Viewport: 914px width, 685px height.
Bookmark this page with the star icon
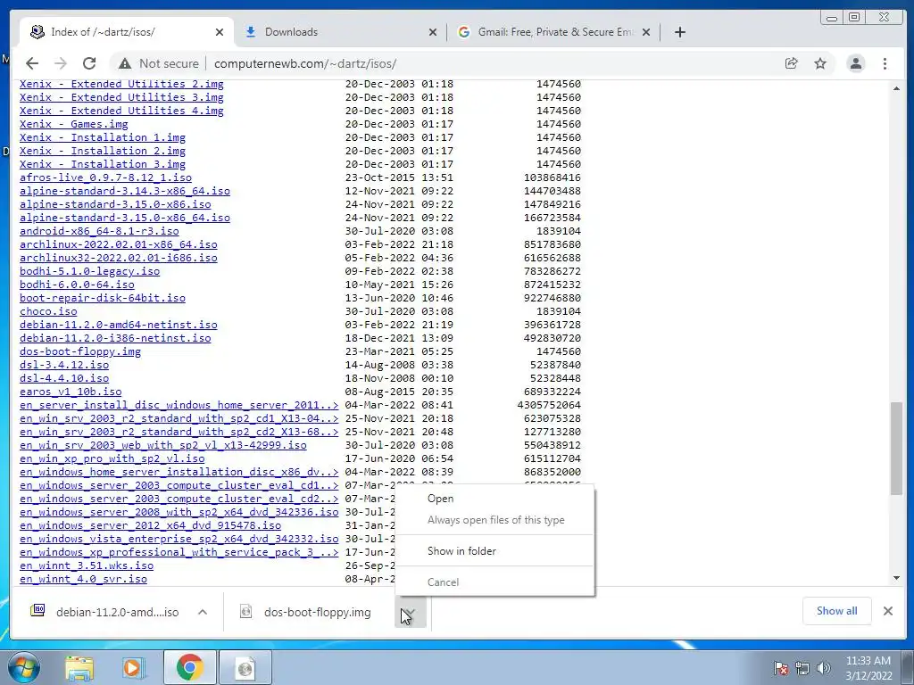tap(820, 63)
